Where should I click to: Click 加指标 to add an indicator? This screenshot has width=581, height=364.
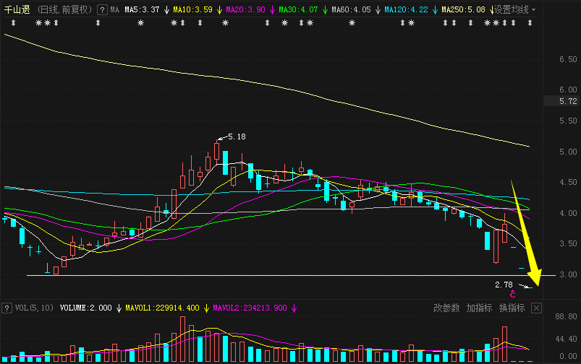[479, 308]
